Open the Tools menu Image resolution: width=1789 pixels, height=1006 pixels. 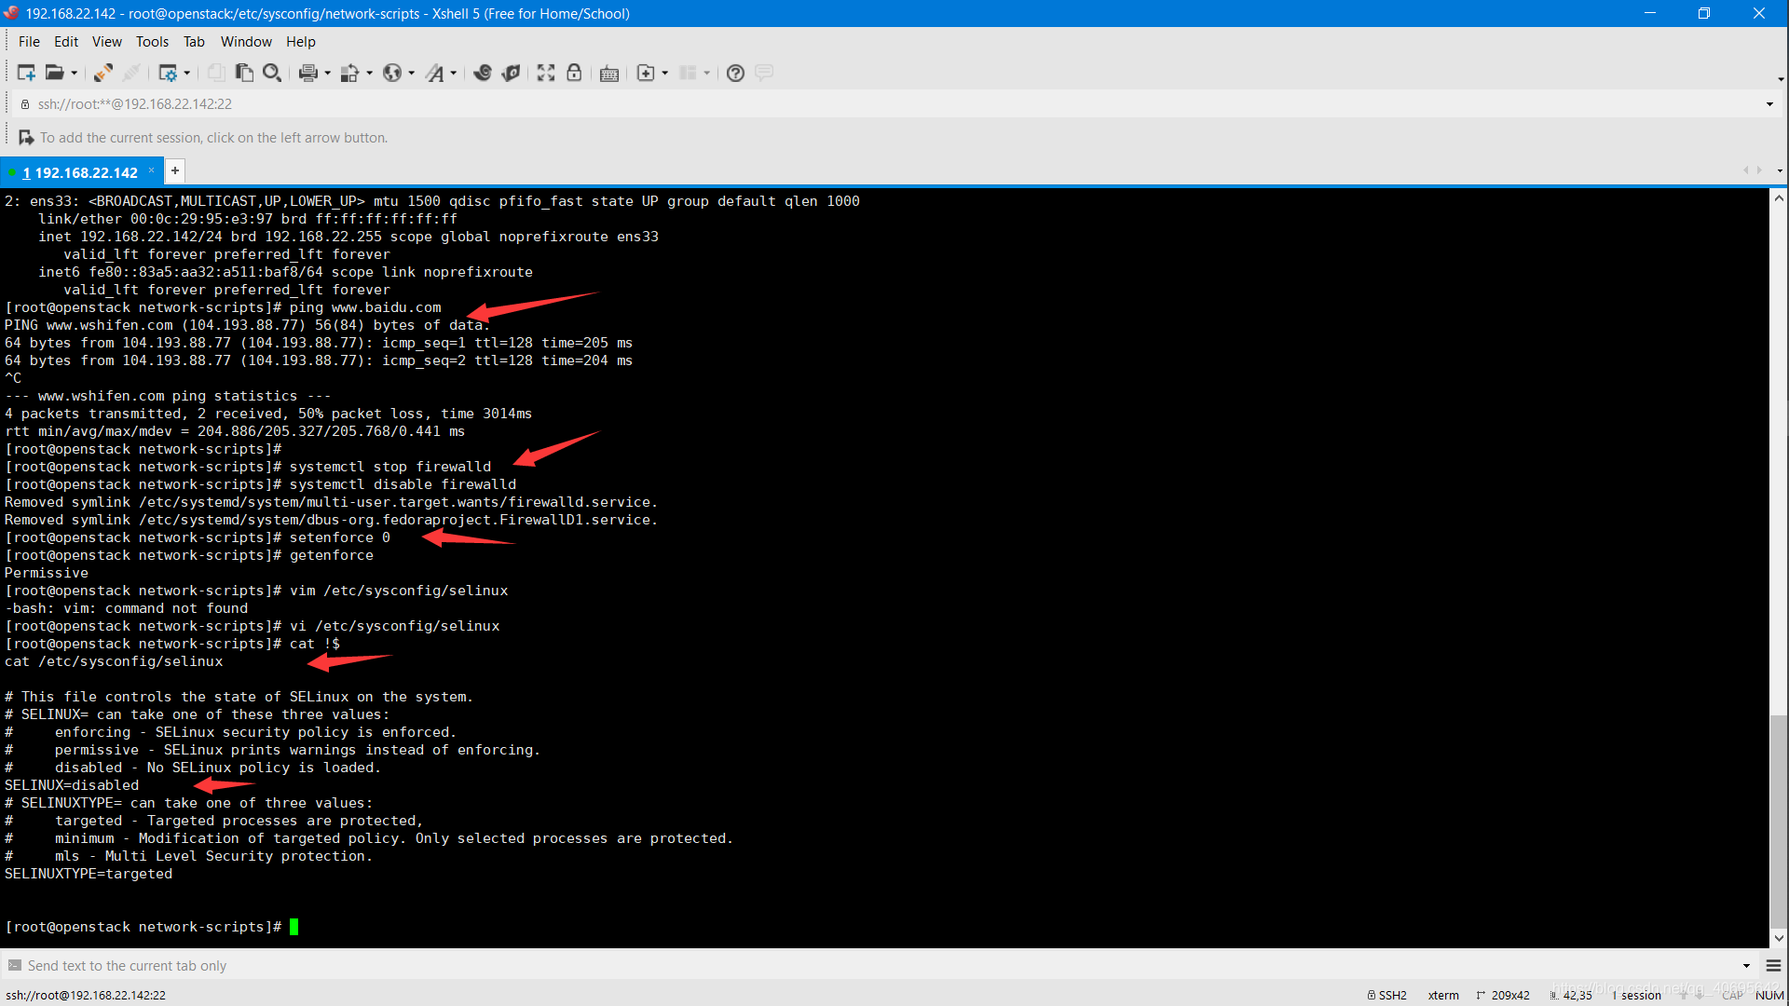click(x=152, y=42)
